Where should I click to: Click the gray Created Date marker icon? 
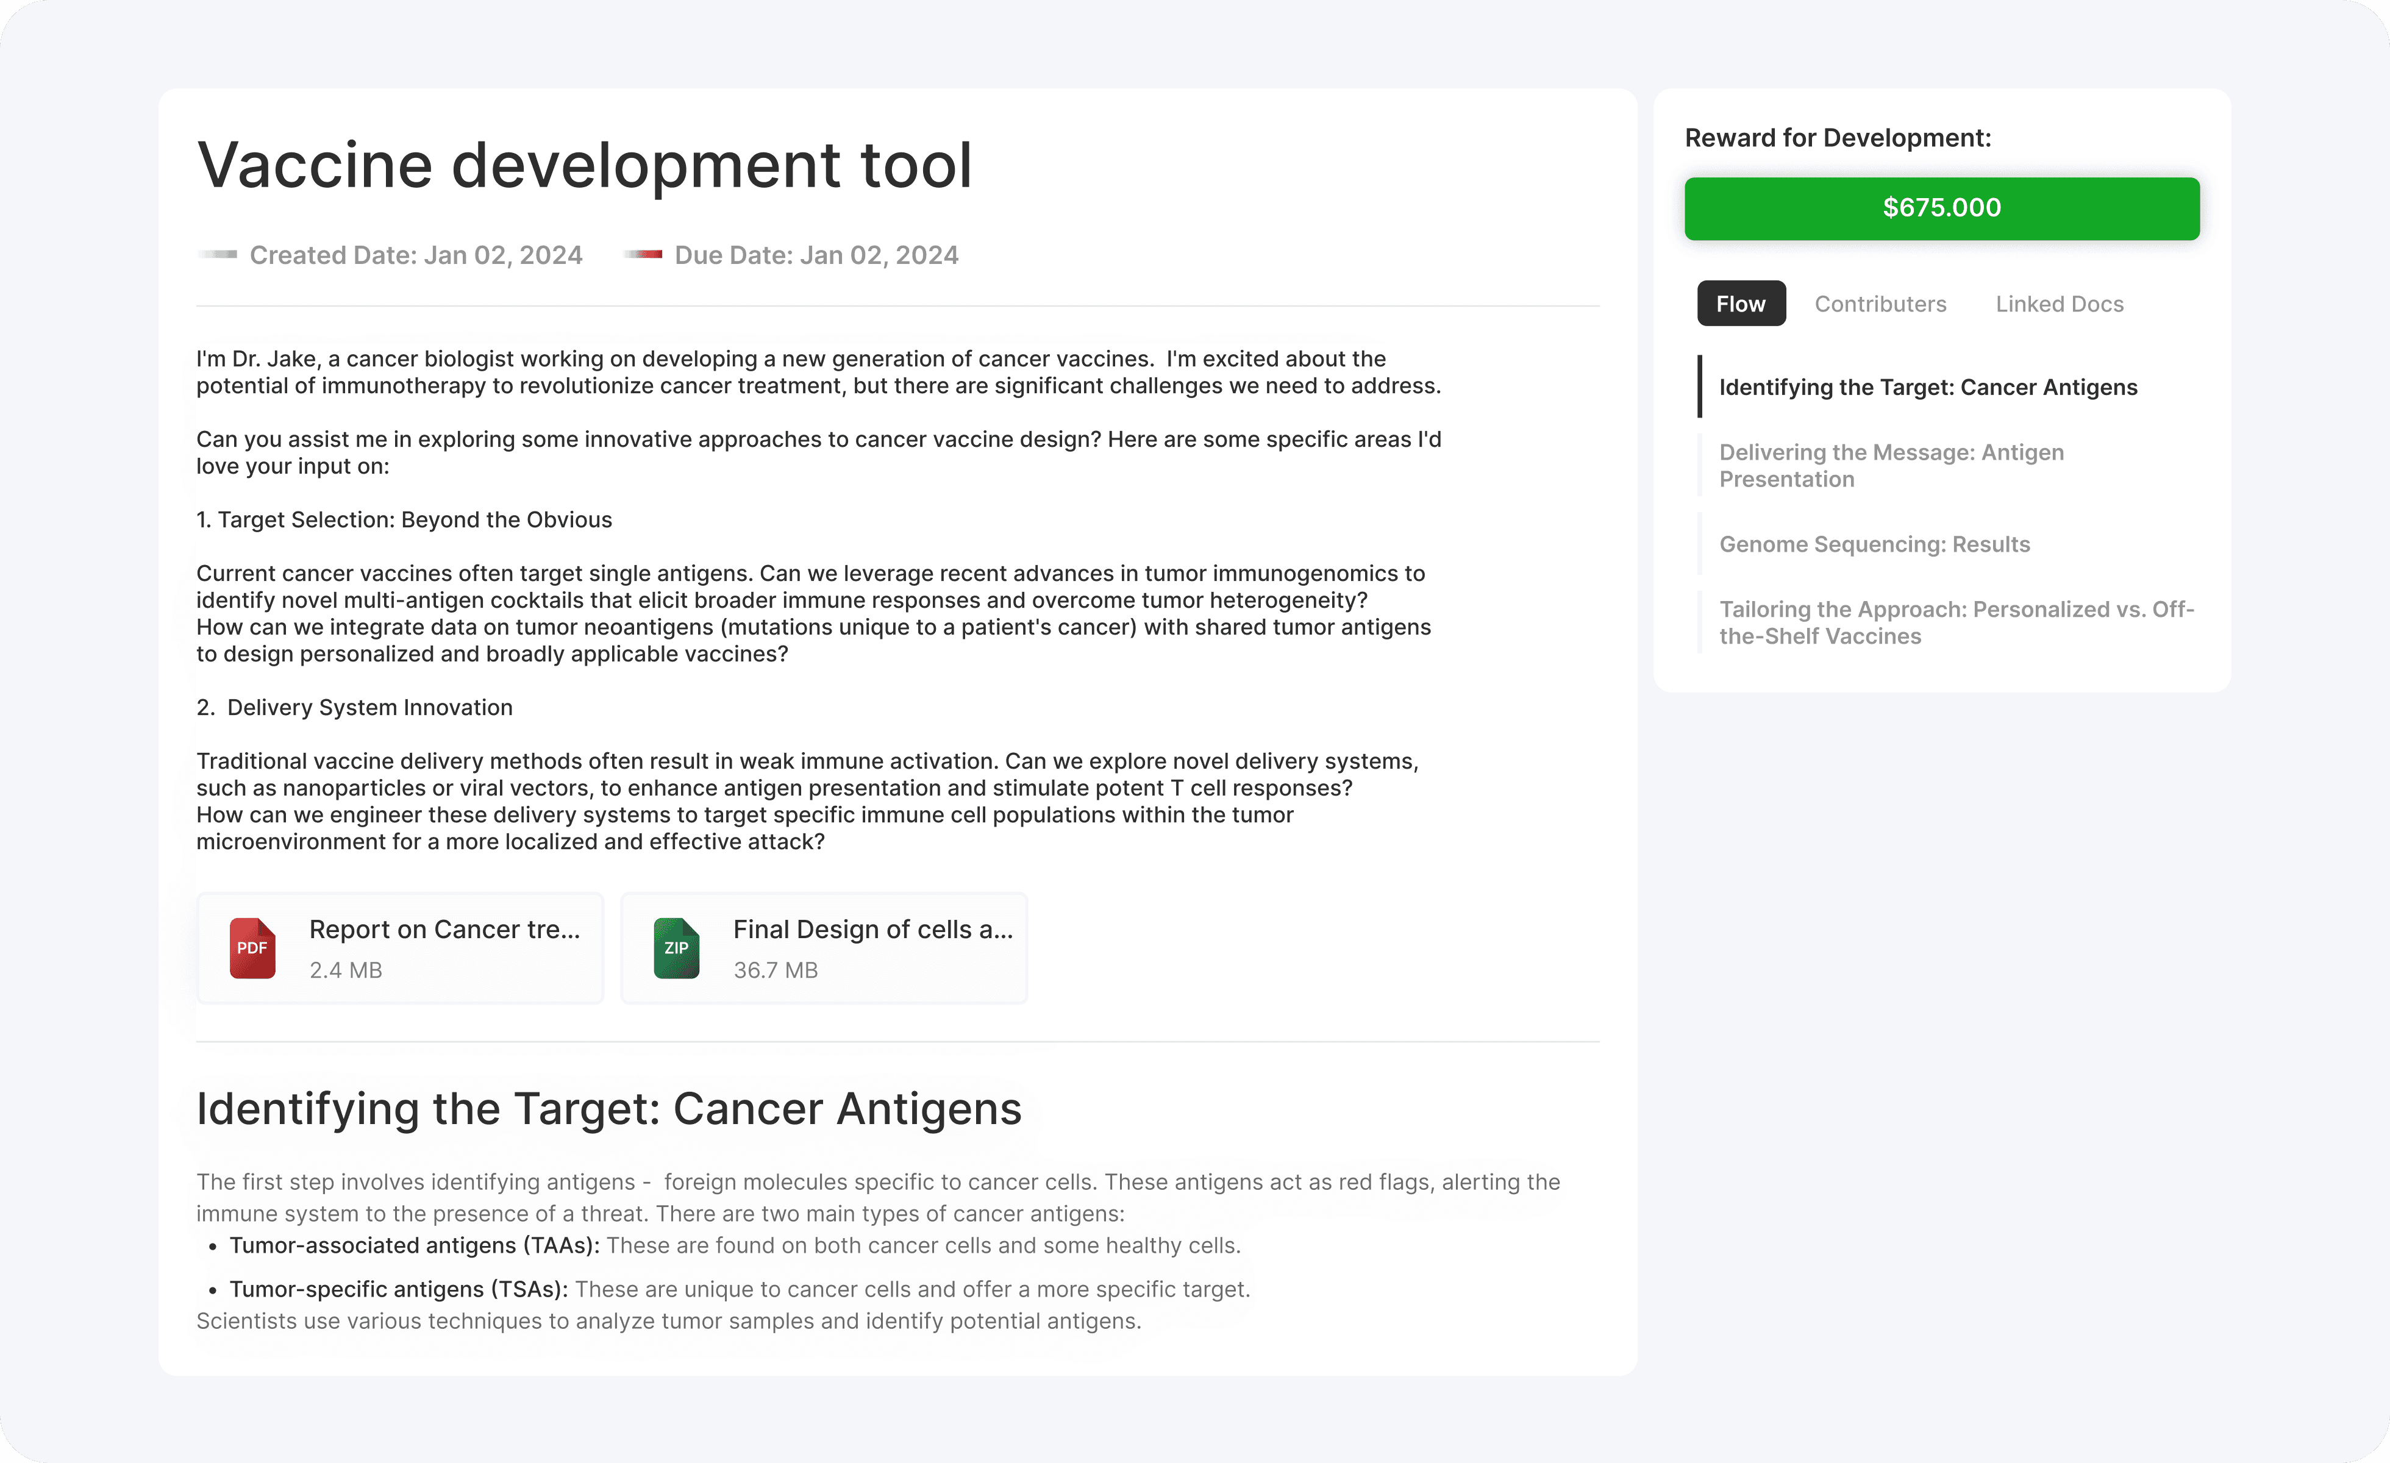pos(218,255)
